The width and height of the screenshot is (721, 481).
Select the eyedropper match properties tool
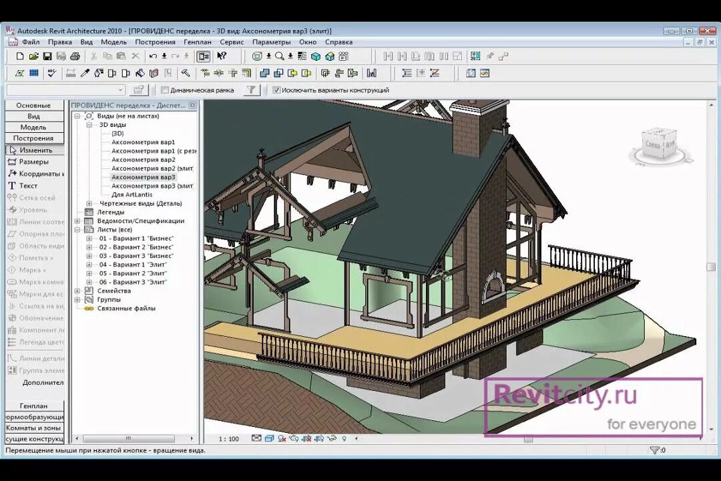pos(85,73)
